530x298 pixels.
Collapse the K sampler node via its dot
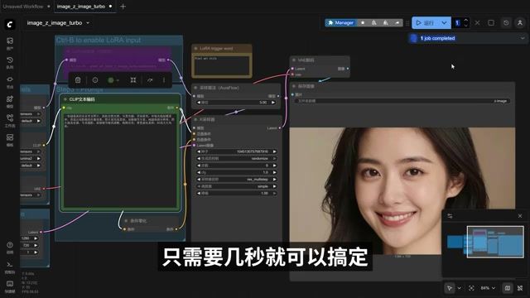[195, 119]
